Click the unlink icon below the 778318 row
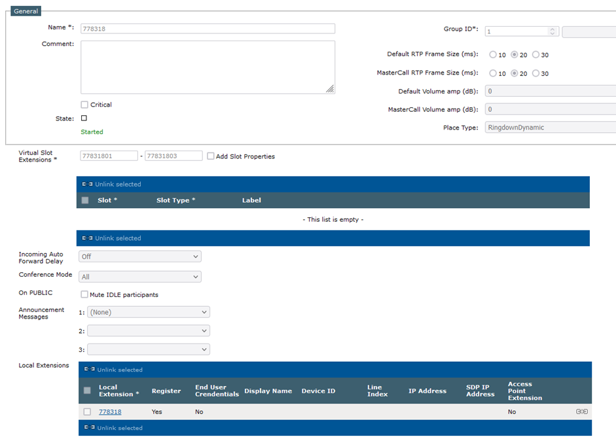Screen dimensions: 616x439 click(90, 427)
